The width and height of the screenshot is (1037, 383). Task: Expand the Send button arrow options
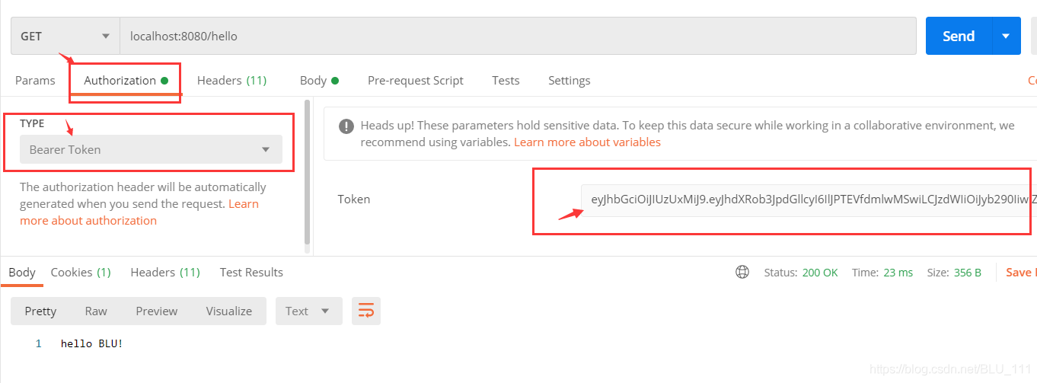click(x=1006, y=37)
